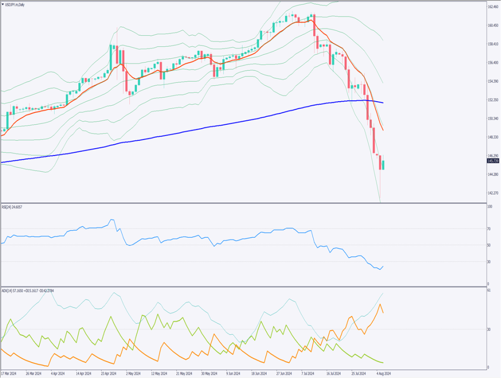The height and width of the screenshot is (378, 501).
Task: Click the 18 Jun 2024 date label
Action: (258, 373)
